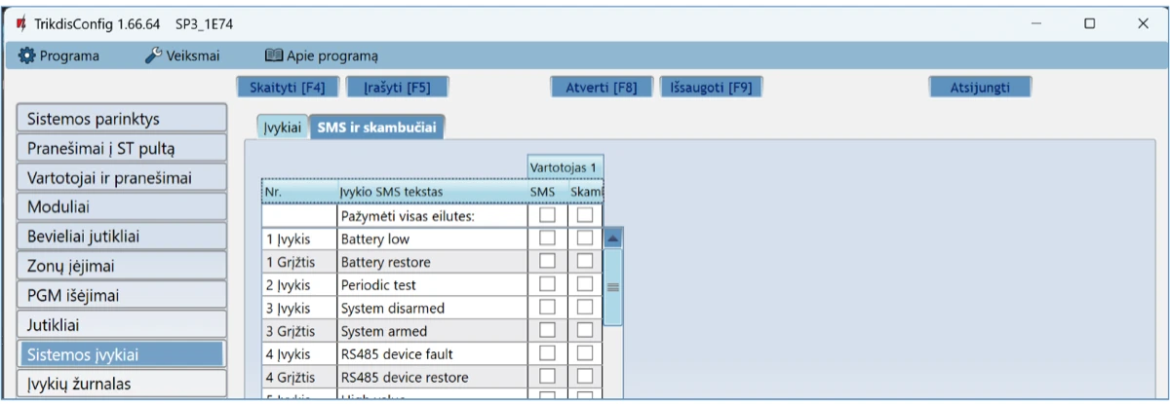Select the SMS ir skambučiai tab
Screen dimensions: 1170x404
point(377,128)
